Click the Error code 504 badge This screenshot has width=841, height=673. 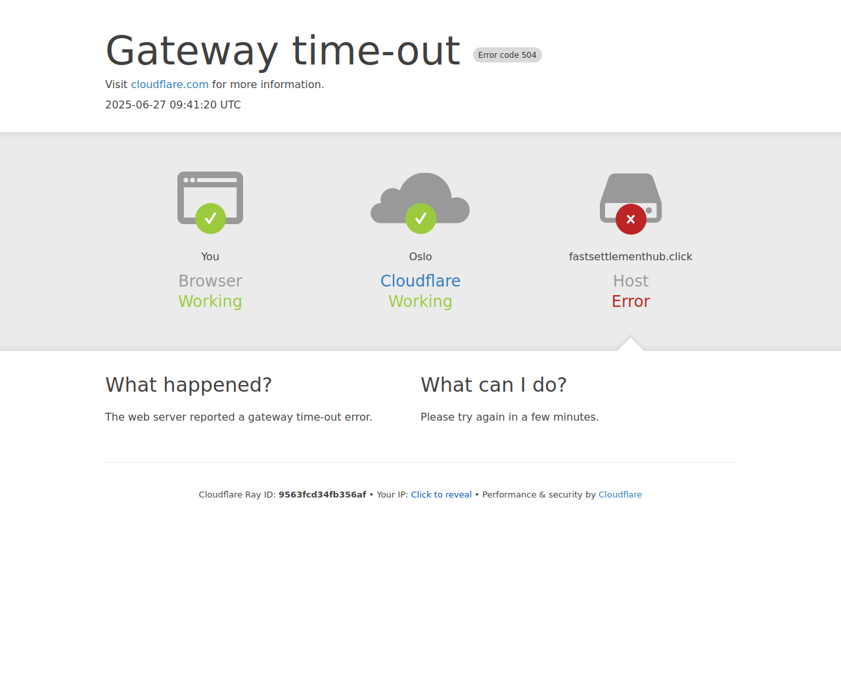click(x=507, y=55)
